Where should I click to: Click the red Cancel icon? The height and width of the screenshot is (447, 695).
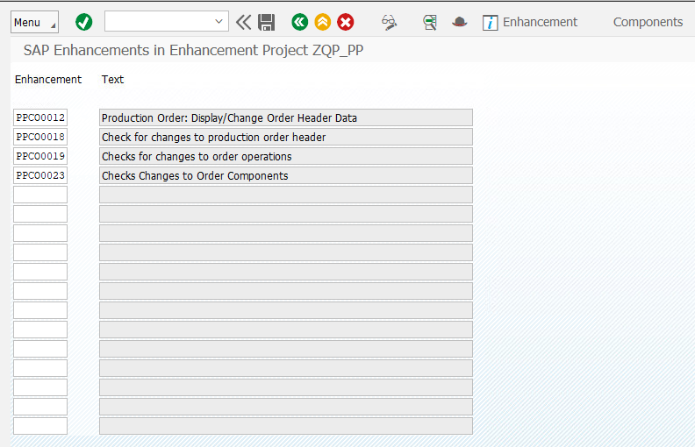coord(346,22)
